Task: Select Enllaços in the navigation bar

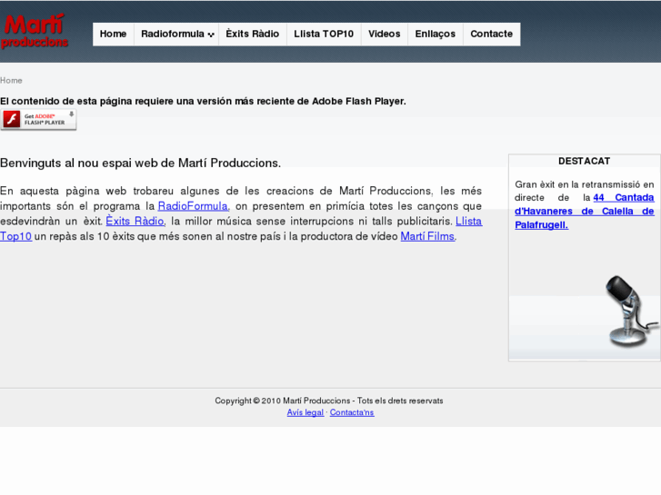Action: click(x=435, y=35)
